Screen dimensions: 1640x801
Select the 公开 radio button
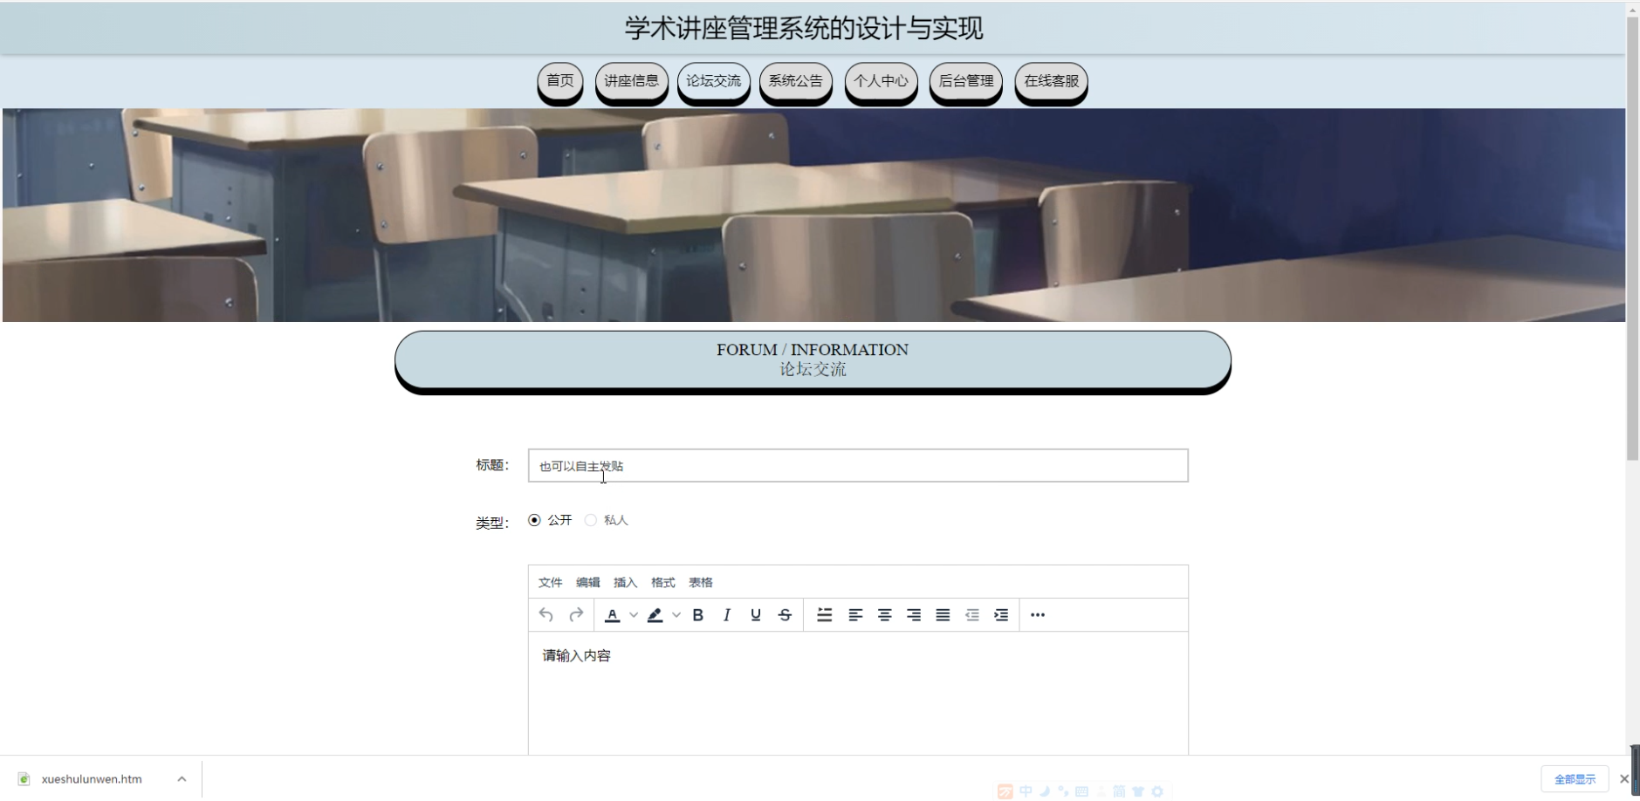click(x=534, y=520)
